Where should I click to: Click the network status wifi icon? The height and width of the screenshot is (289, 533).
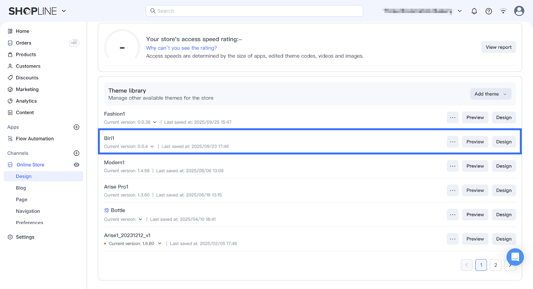(503, 11)
